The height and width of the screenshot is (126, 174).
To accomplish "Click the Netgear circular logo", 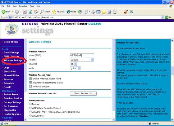I will tap(12, 29).
